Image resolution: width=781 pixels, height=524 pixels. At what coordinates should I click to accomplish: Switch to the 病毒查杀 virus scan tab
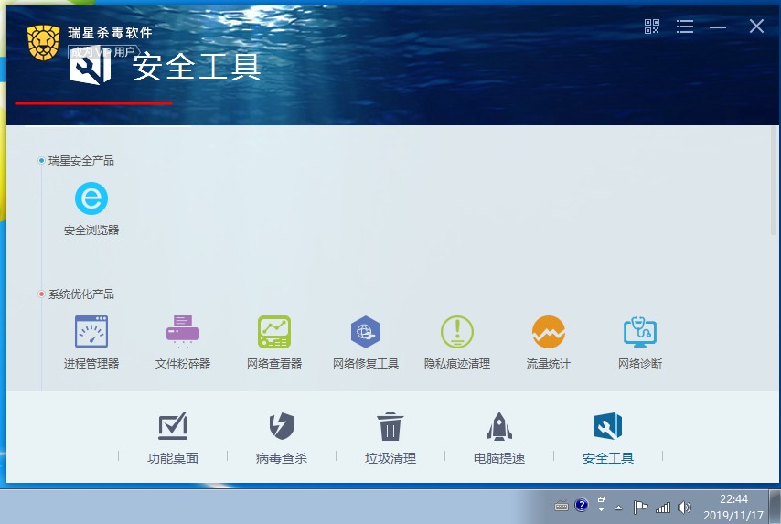tap(282, 438)
